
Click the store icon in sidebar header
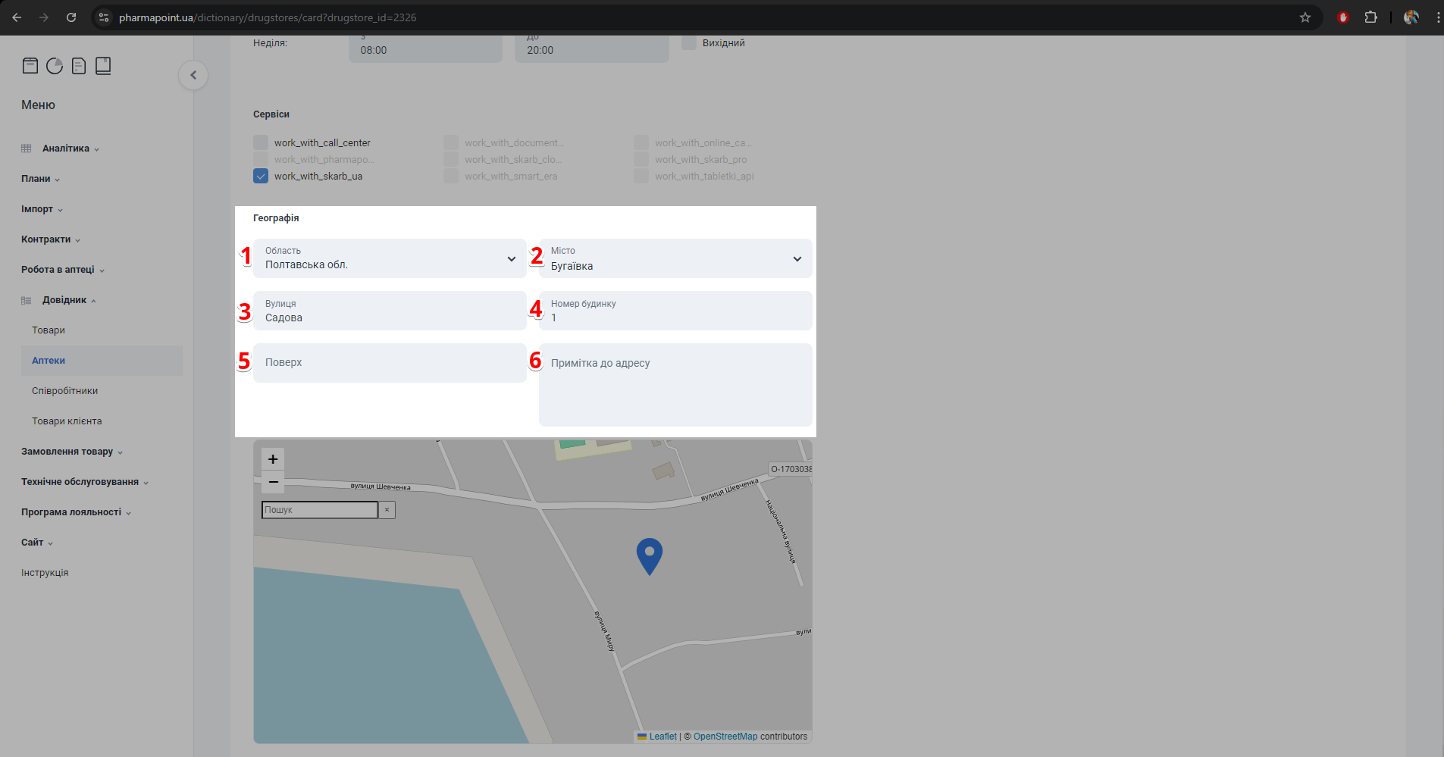[30, 66]
